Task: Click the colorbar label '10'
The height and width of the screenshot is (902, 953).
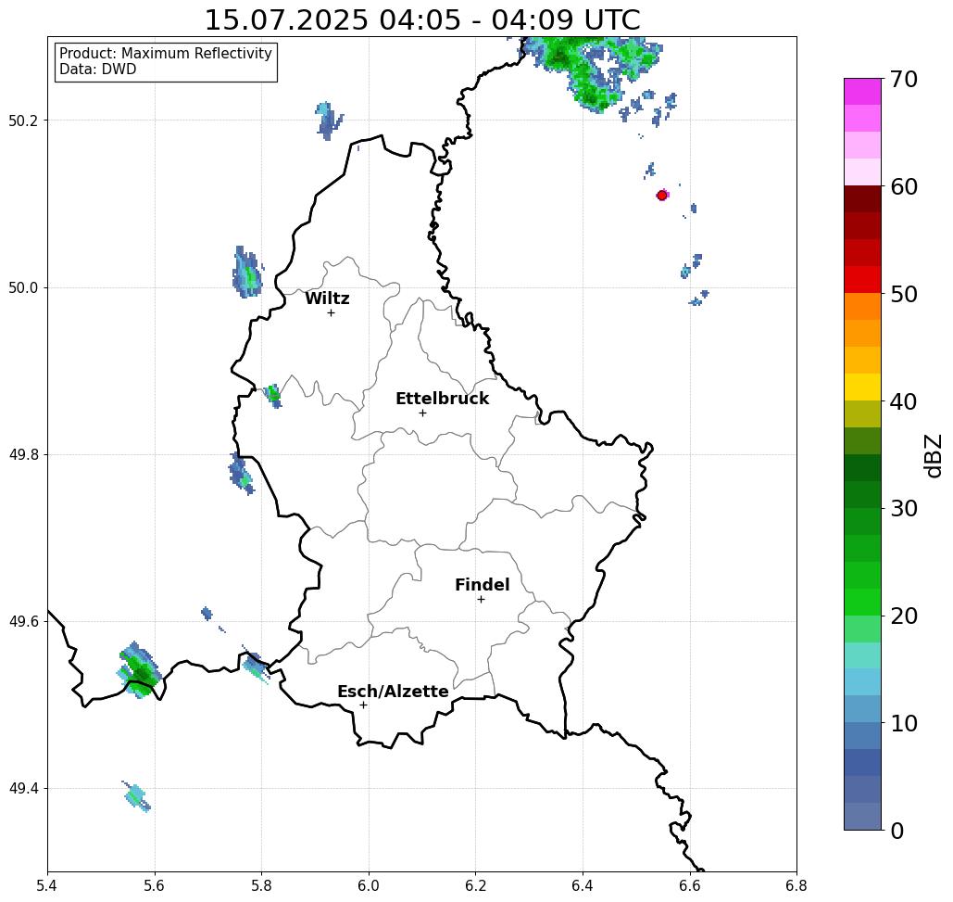Action: [x=904, y=723]
